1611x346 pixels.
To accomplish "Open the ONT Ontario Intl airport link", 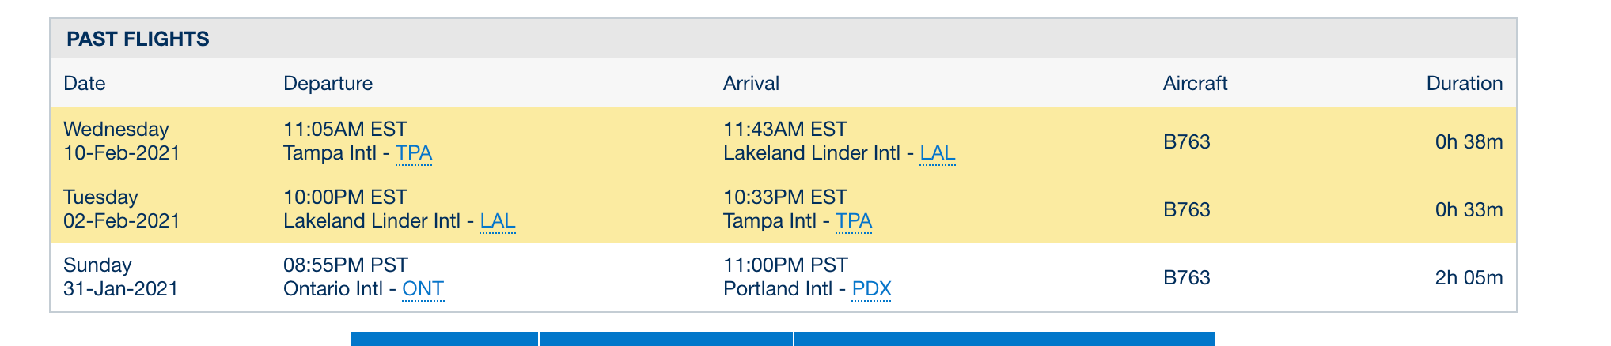I will pyautogui.click(x=423, y=289).
